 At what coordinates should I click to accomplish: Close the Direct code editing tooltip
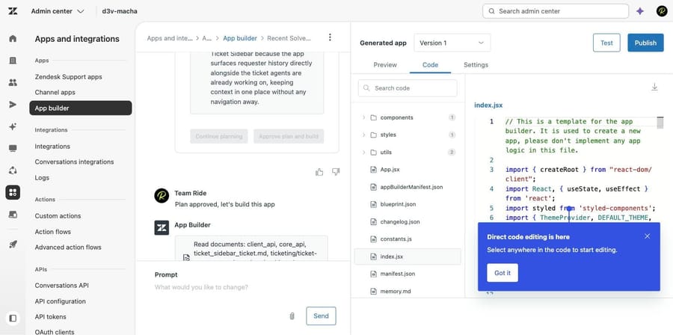(x=648, y=236)
